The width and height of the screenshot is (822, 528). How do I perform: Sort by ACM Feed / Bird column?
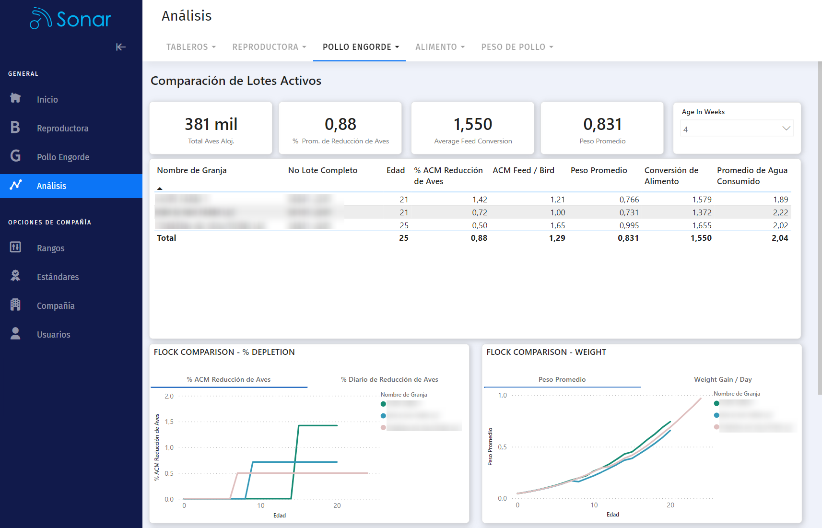coord(523,170)
